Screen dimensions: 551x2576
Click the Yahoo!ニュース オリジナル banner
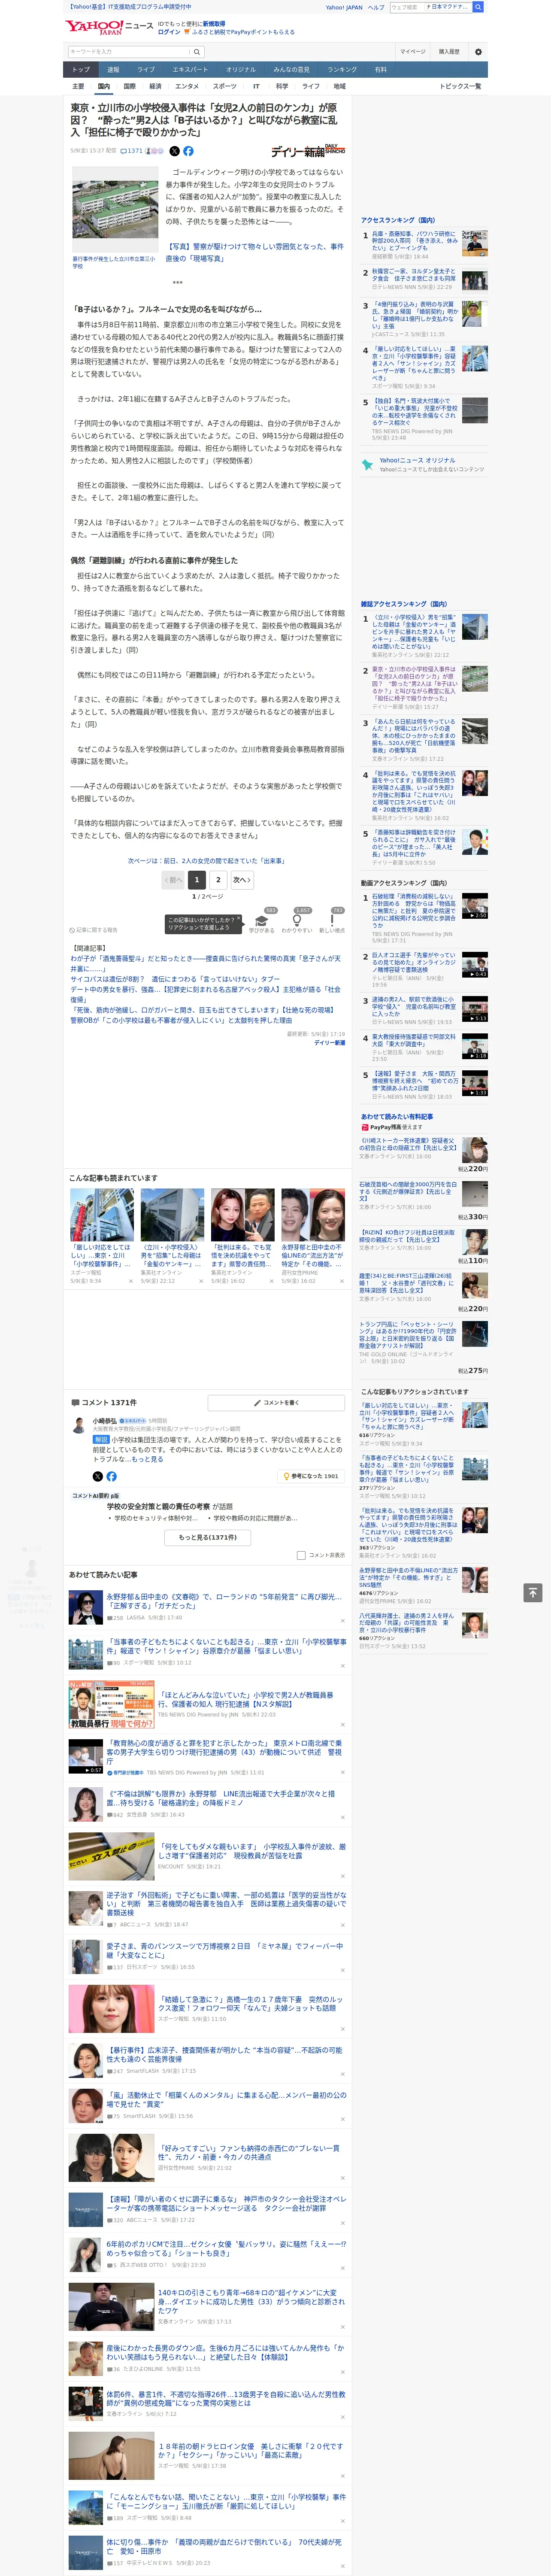pyautogui.click(x=424, y=465)
